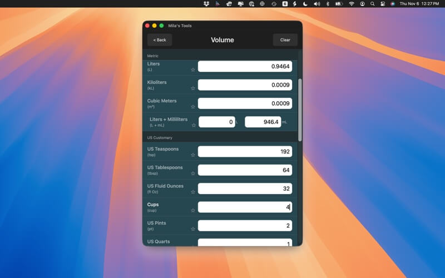The image size is (445, 278).
Task: Click the US Teaspoons label
Action: [x=163, y=149]
